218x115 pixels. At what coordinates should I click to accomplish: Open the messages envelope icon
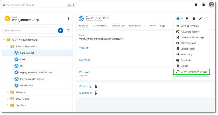click(204, 5)
